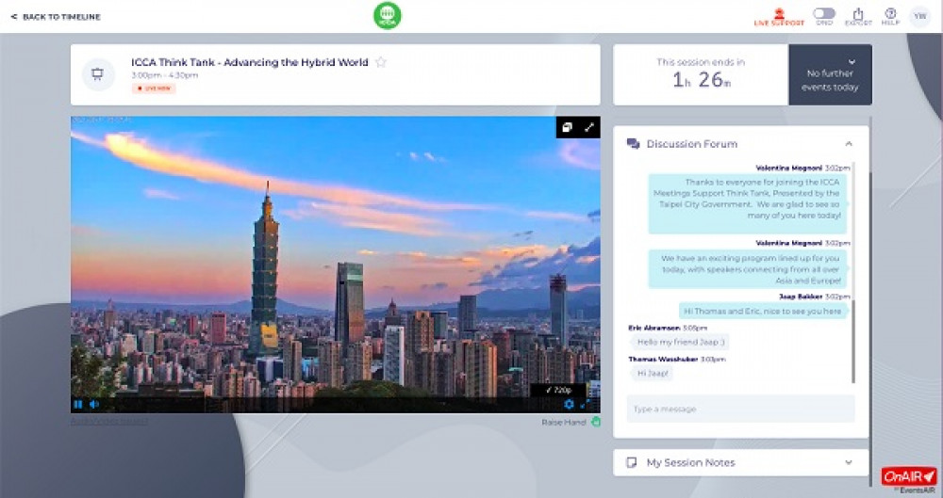Click the My Session Notes notepad icon
Viewport: 943px width, 498px height.
coord(632,462)
